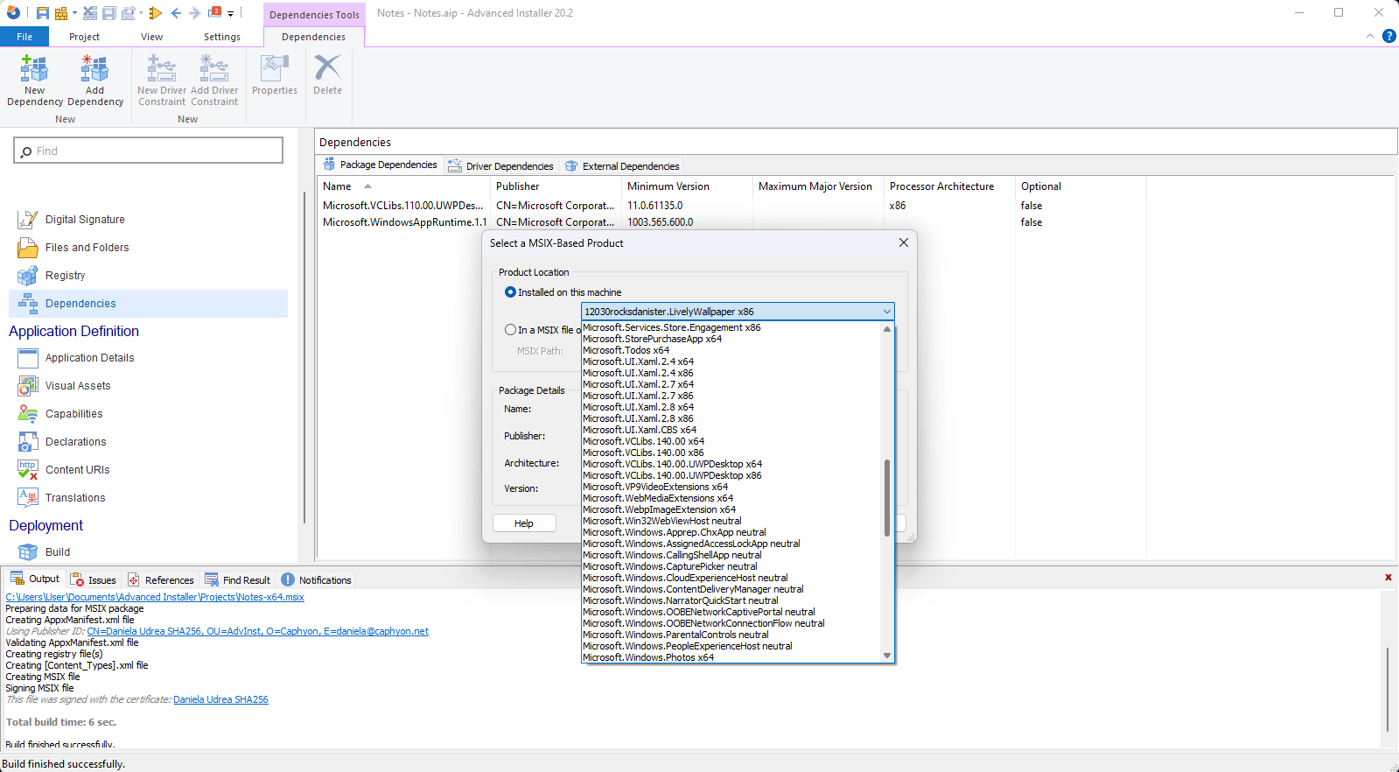Click the Run project play icon

point(156,13)
